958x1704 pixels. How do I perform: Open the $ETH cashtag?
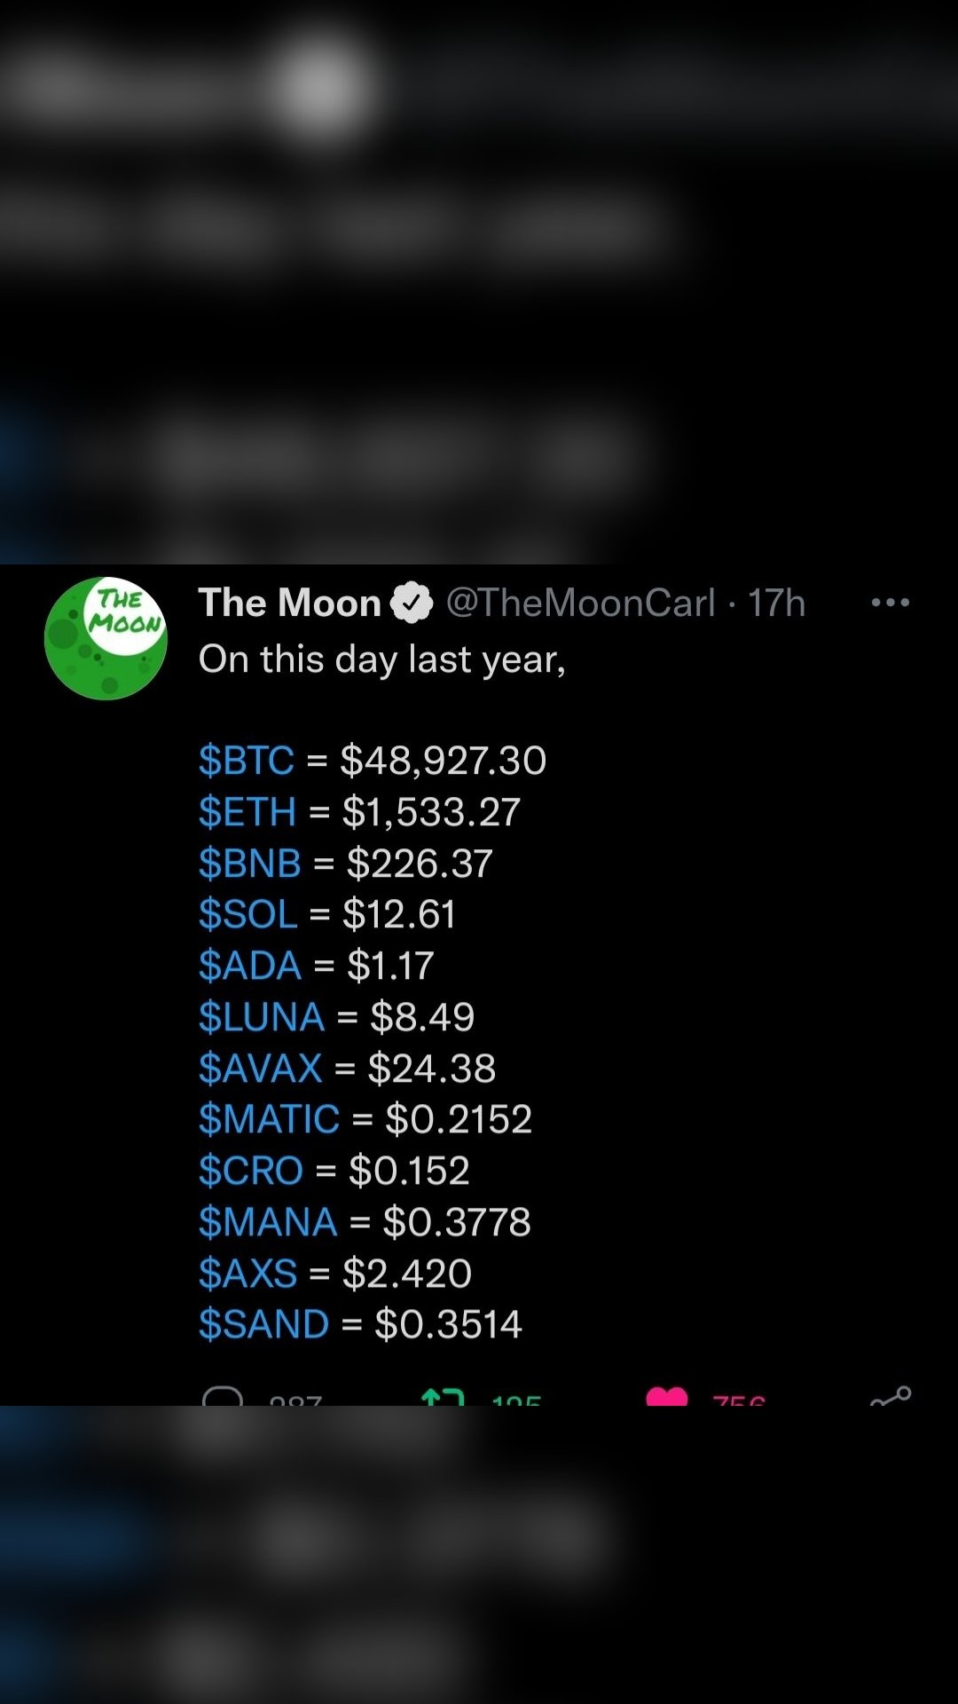coord(247,812)
